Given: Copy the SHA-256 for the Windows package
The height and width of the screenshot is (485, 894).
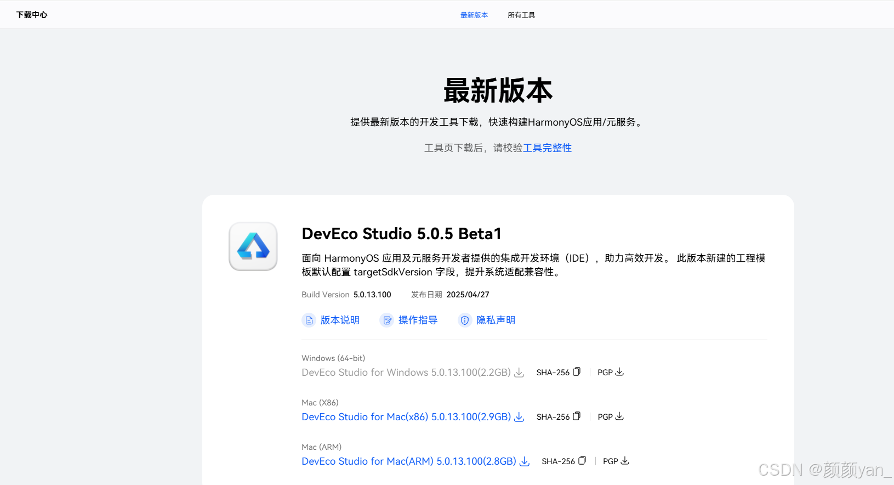Looking at the screenshot, I should click(577, 372).
